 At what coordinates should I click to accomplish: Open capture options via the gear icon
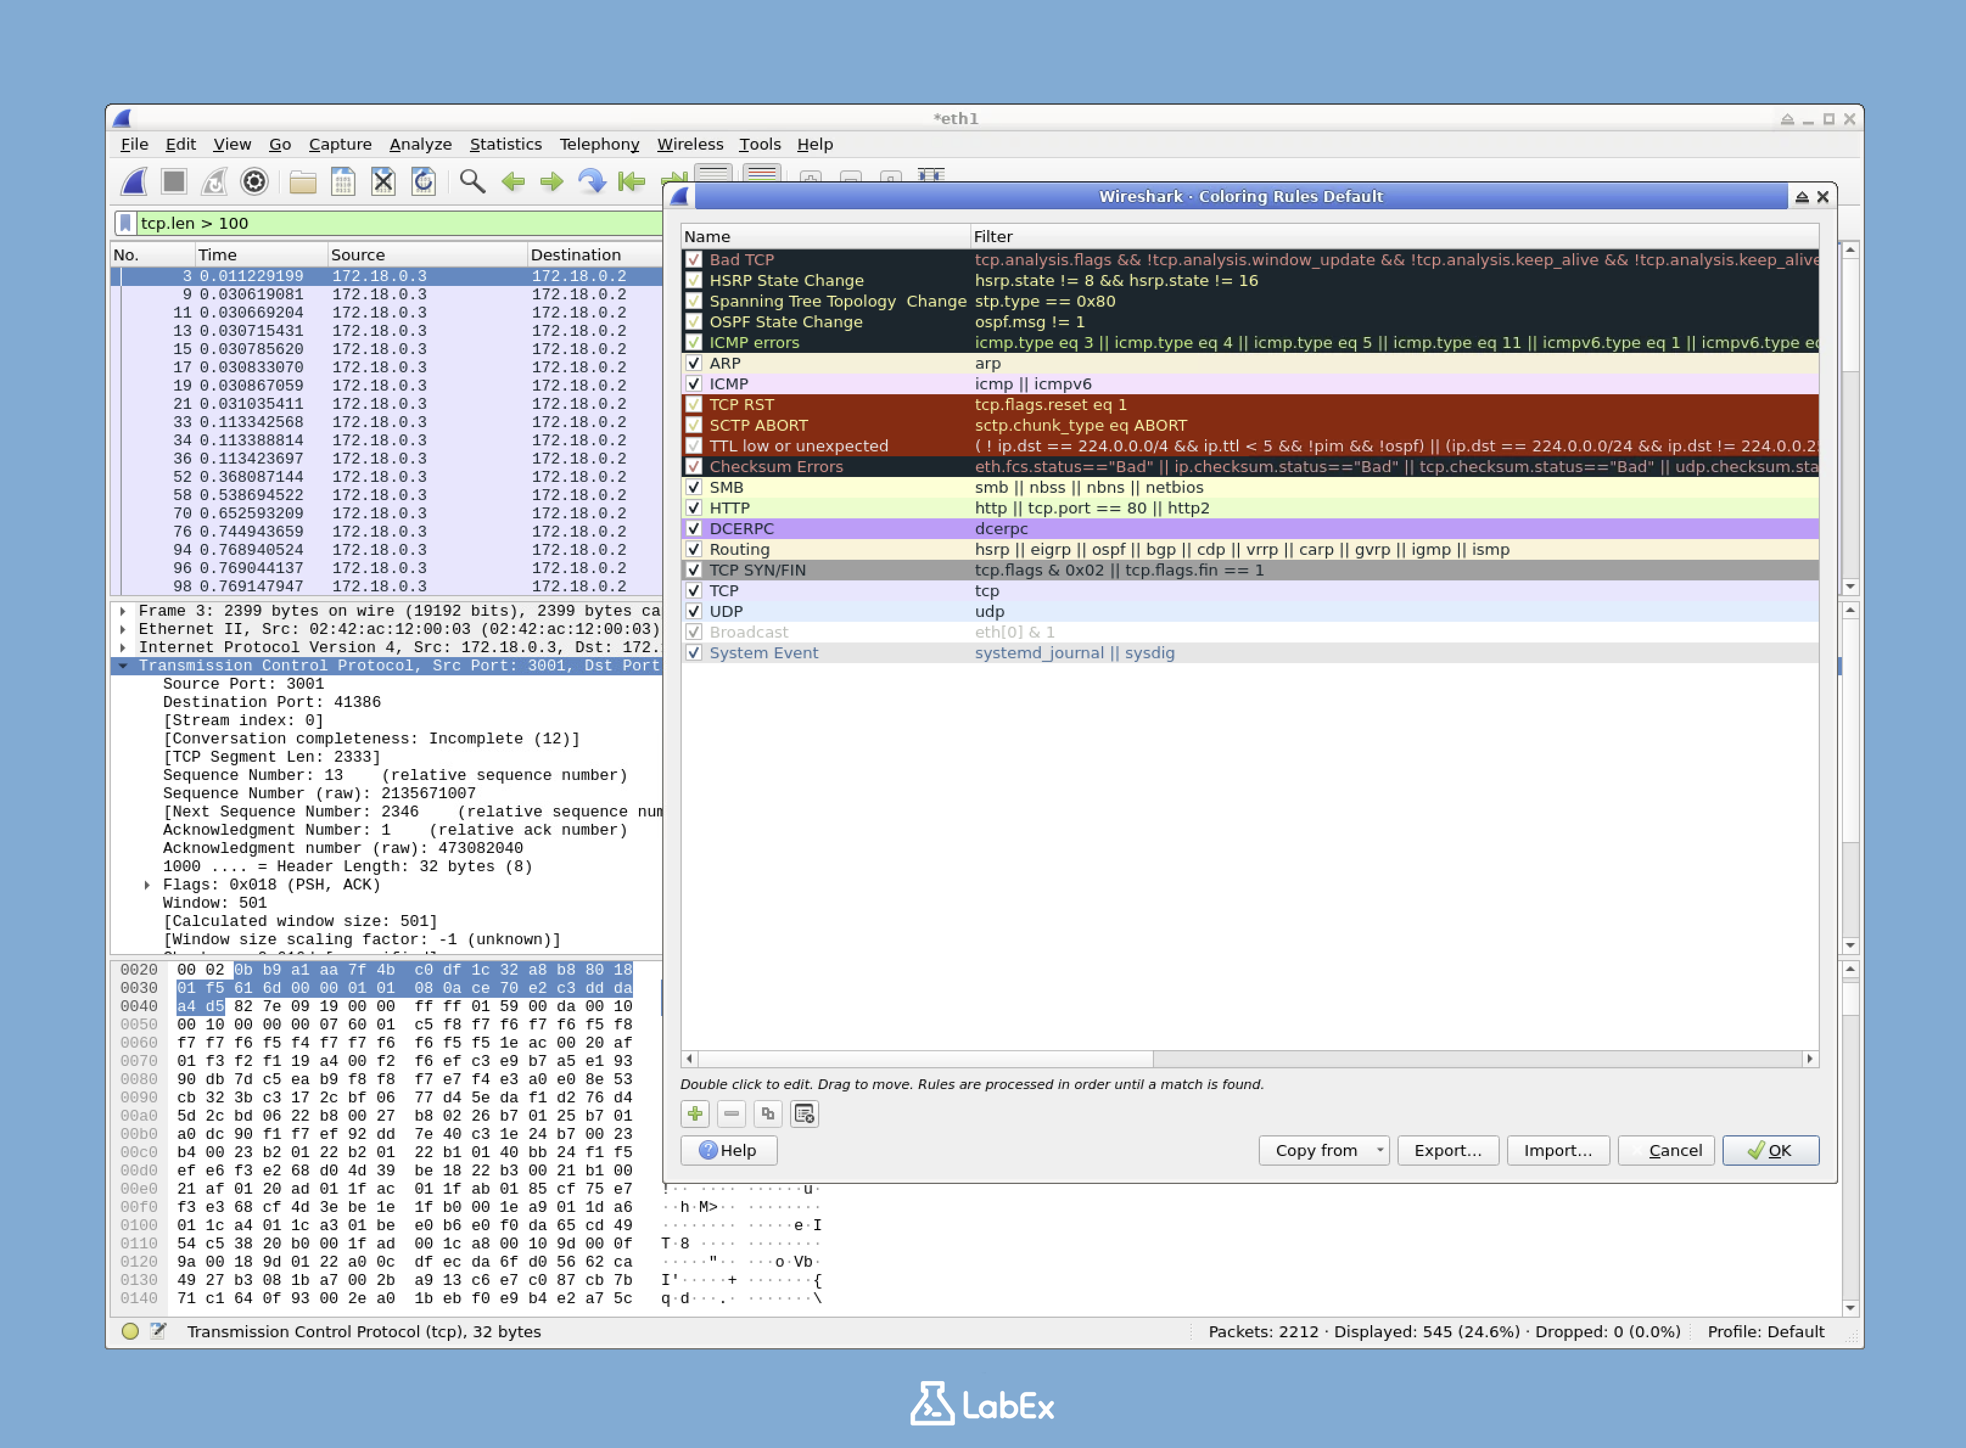tap(253, 181)
